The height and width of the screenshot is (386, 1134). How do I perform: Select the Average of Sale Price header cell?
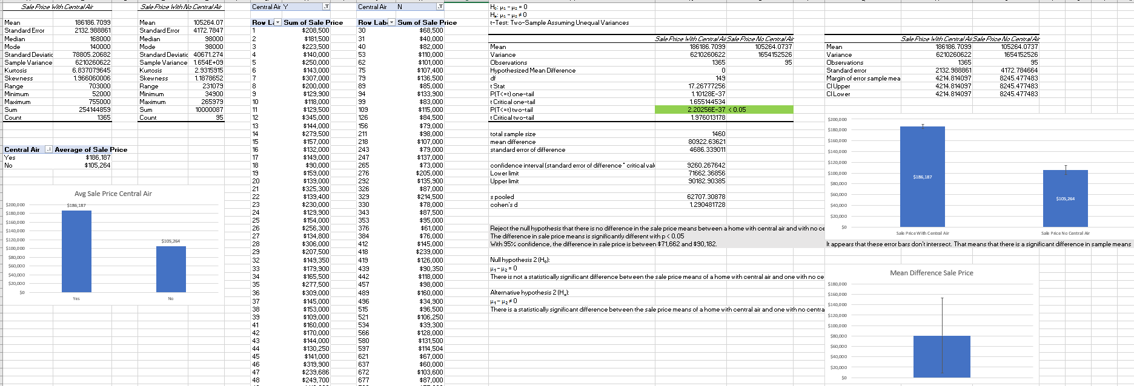tap(91, 149)
